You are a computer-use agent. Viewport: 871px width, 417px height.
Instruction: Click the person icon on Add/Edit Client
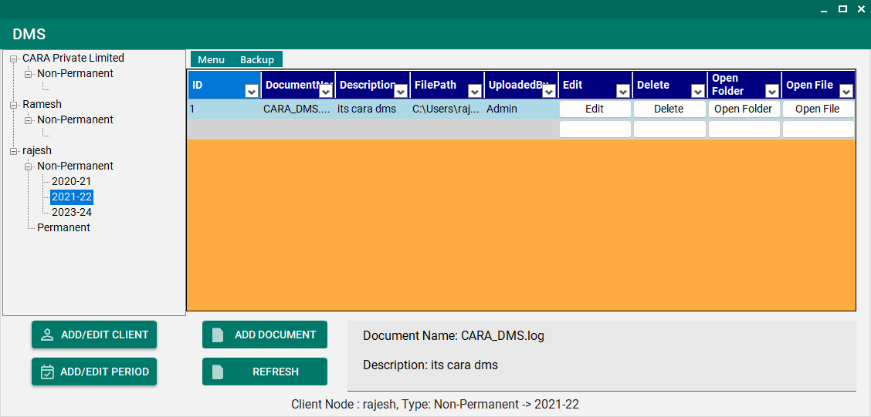[x=47, y=335]
